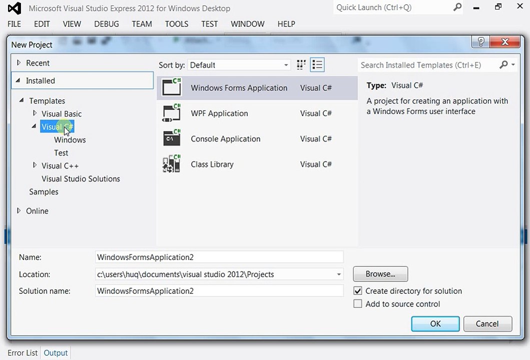
Task: Click the Online section label
Action: pos(37,210)
